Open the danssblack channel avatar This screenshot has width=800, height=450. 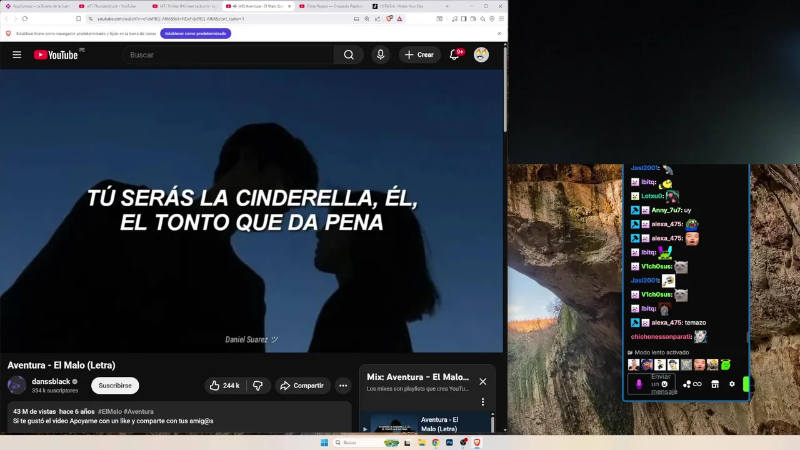tap(17, 386)
